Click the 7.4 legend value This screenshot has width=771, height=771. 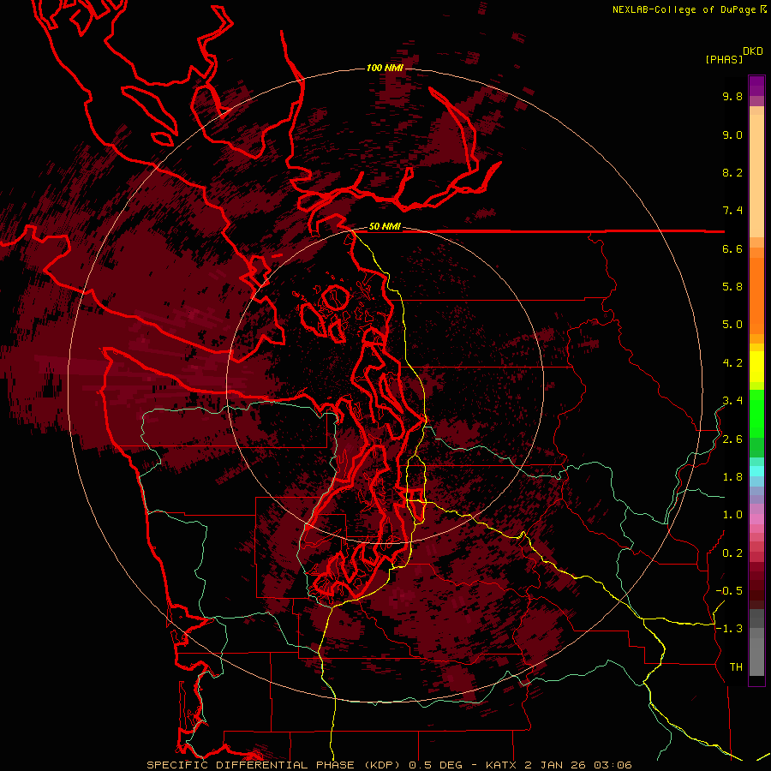coord(732,211)
